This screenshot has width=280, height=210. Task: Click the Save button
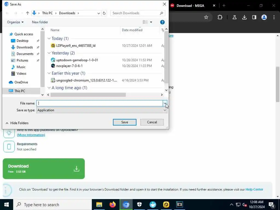pyautogui.click(x=124, y=122)
